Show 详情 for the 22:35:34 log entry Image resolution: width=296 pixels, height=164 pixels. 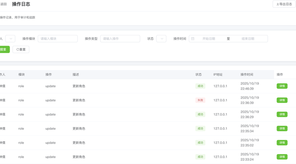coord(282,129)
